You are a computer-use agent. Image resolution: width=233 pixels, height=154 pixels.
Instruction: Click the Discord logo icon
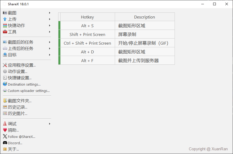pyautogui.click(x=5, y=143)
